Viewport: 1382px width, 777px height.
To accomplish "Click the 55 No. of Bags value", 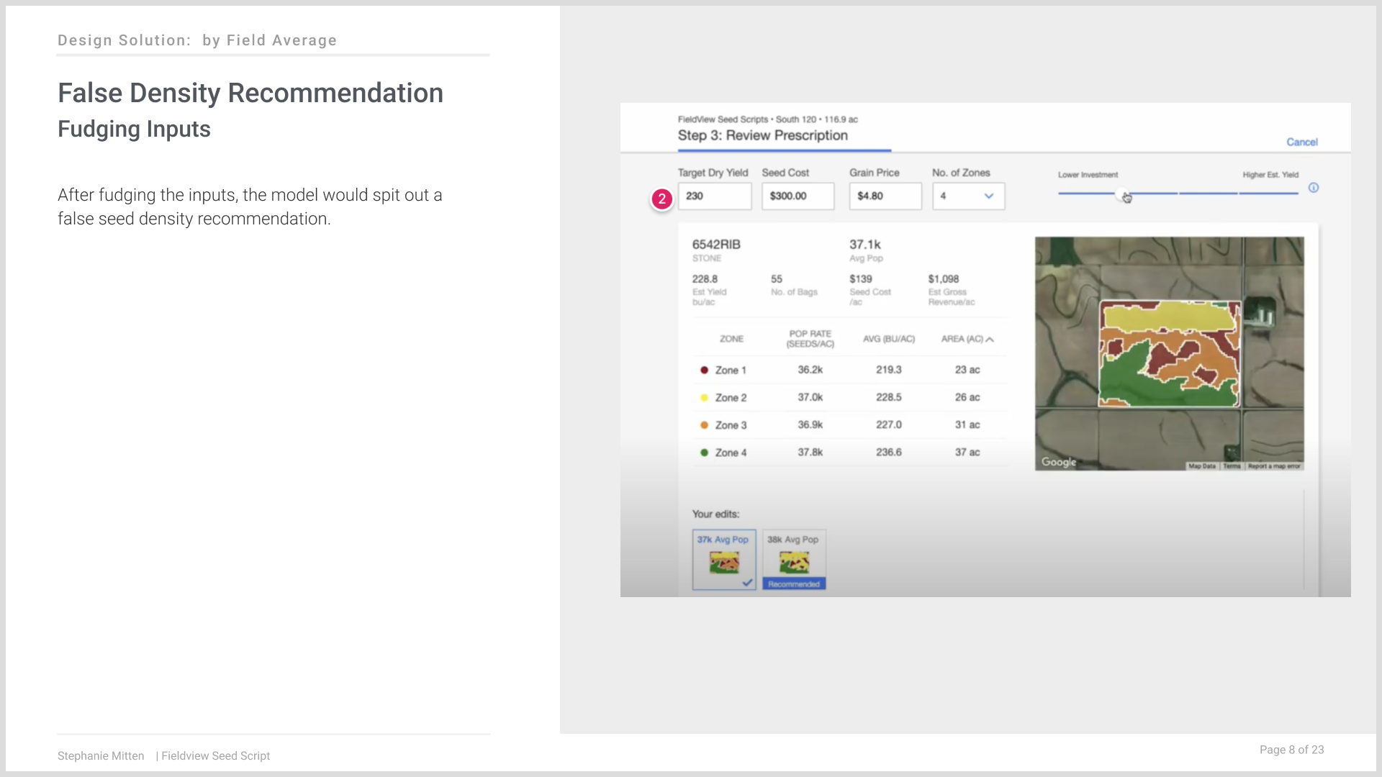I will coord(777,279).
